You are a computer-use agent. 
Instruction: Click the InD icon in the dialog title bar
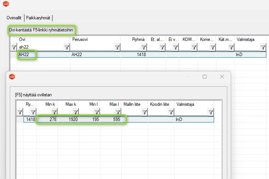(x=12, y=77)
